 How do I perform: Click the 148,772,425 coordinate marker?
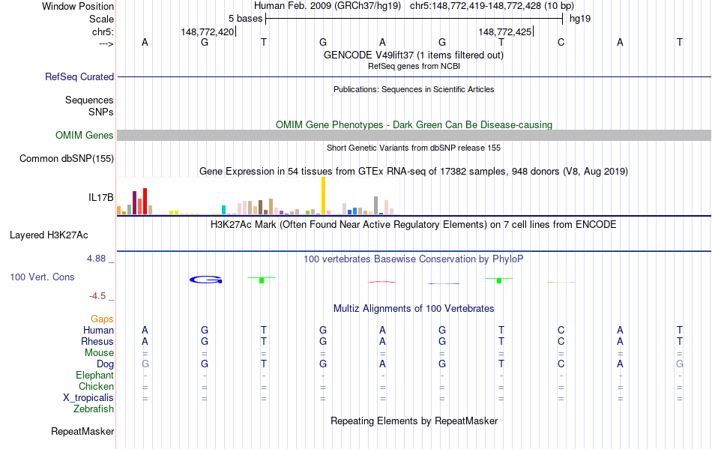pos(504,31)
